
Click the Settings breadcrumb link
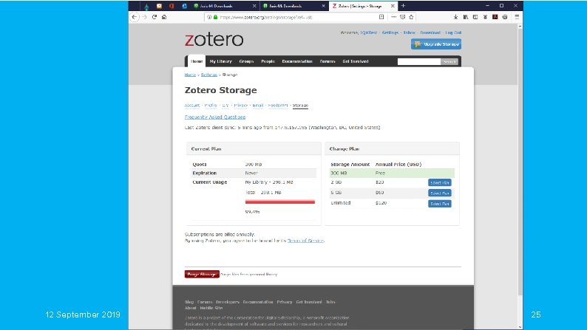[209, 75]
